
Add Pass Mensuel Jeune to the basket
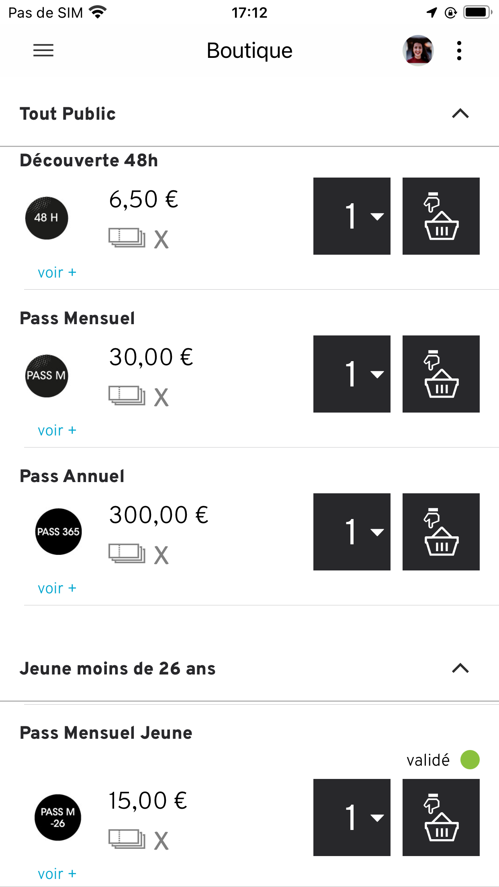441,818
